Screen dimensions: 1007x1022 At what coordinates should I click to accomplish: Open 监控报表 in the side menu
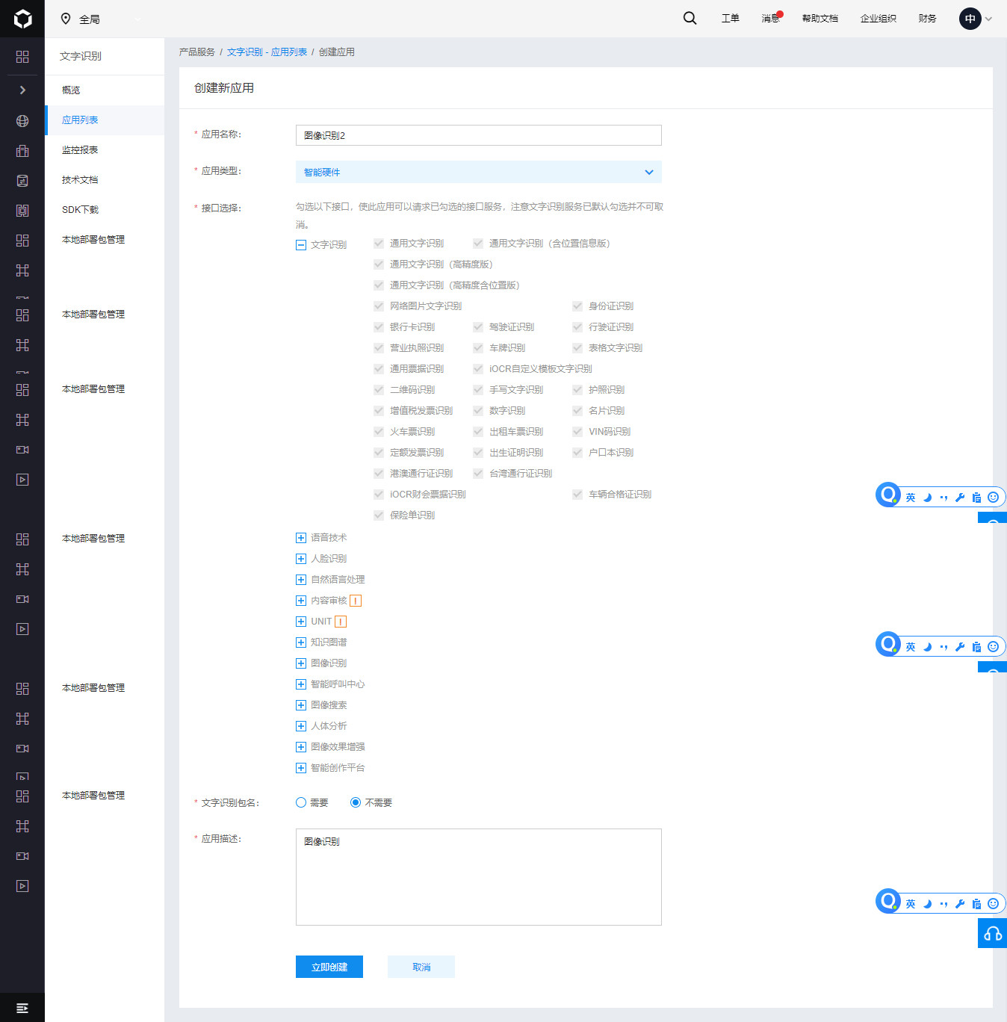[80, 150]
